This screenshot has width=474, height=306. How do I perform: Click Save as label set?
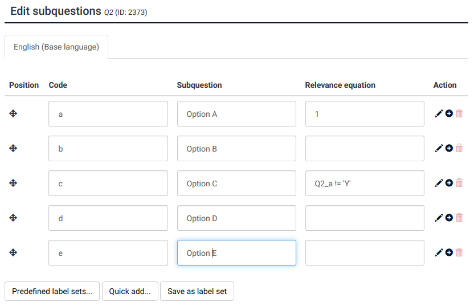click(x=197, y=291)
